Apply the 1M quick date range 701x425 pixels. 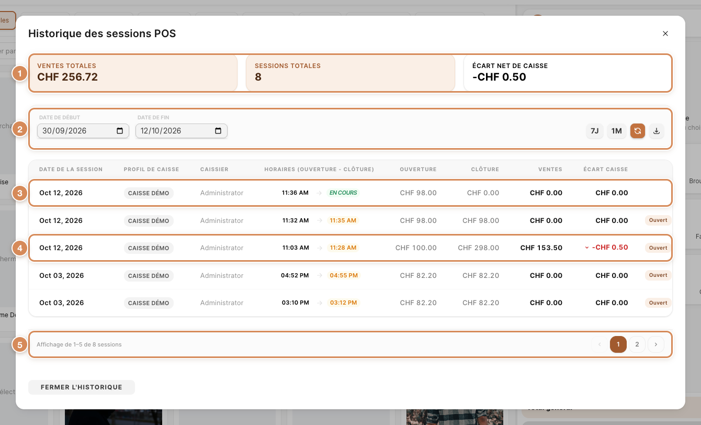tap(617, 131)
